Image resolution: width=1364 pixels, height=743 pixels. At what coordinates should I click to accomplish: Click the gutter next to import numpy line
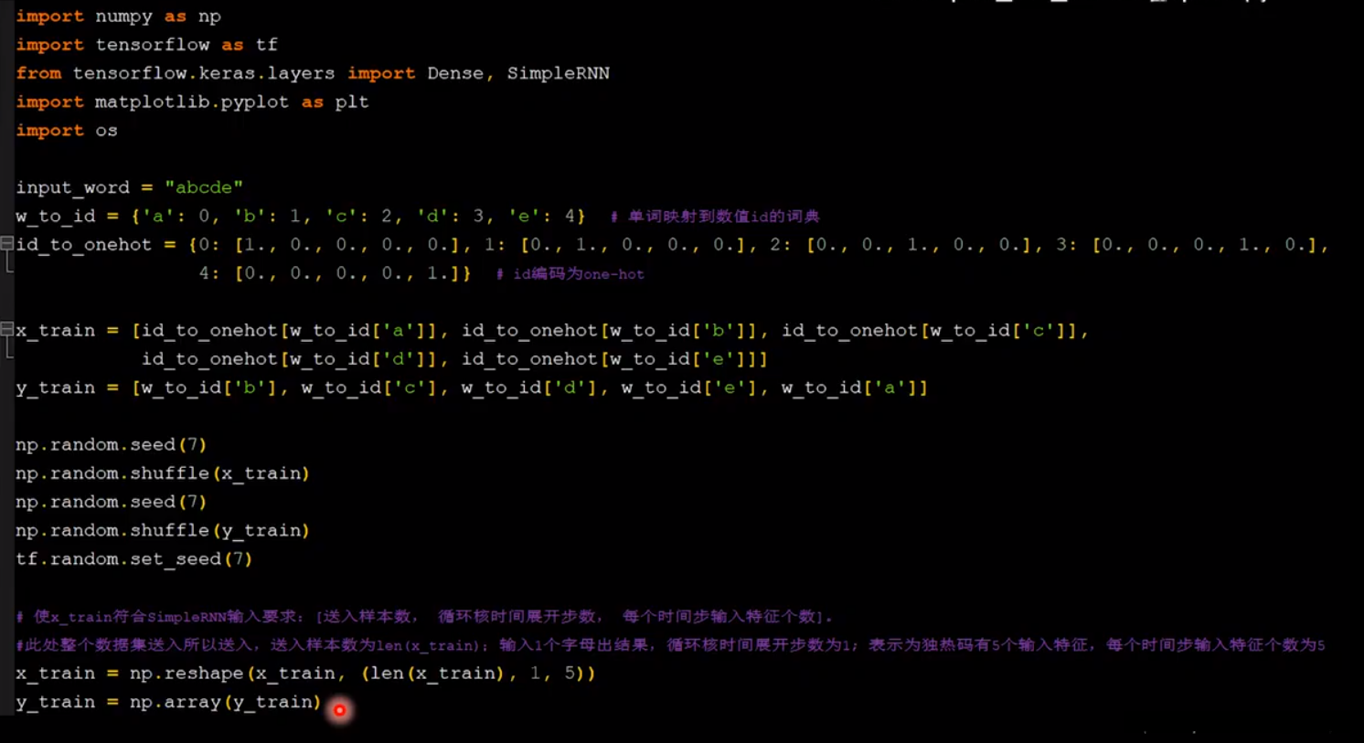point(5,16)
